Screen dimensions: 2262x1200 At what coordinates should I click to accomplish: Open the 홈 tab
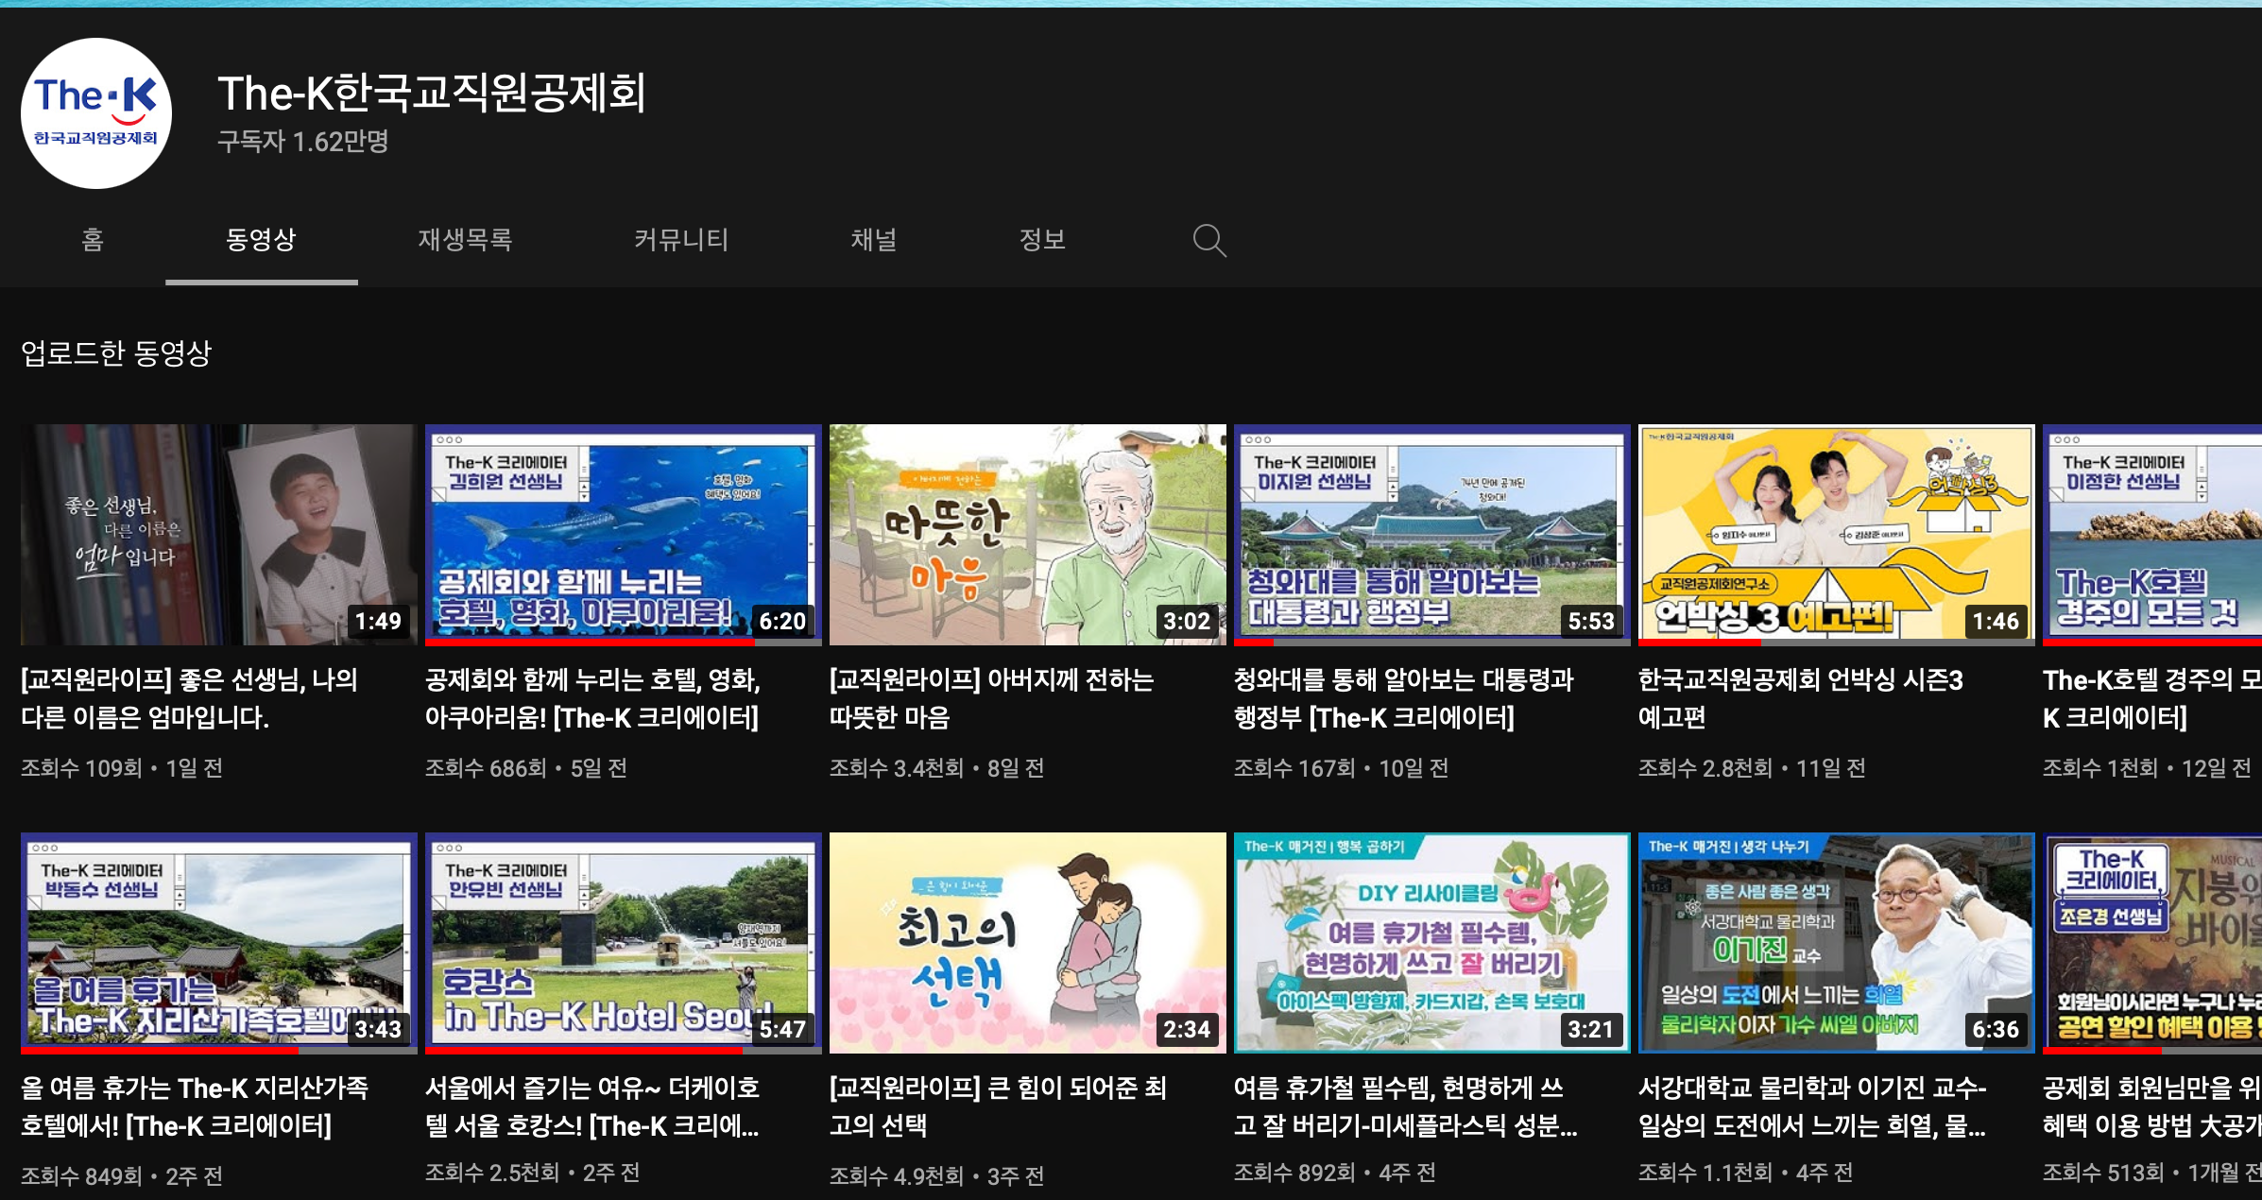[93, 240]
